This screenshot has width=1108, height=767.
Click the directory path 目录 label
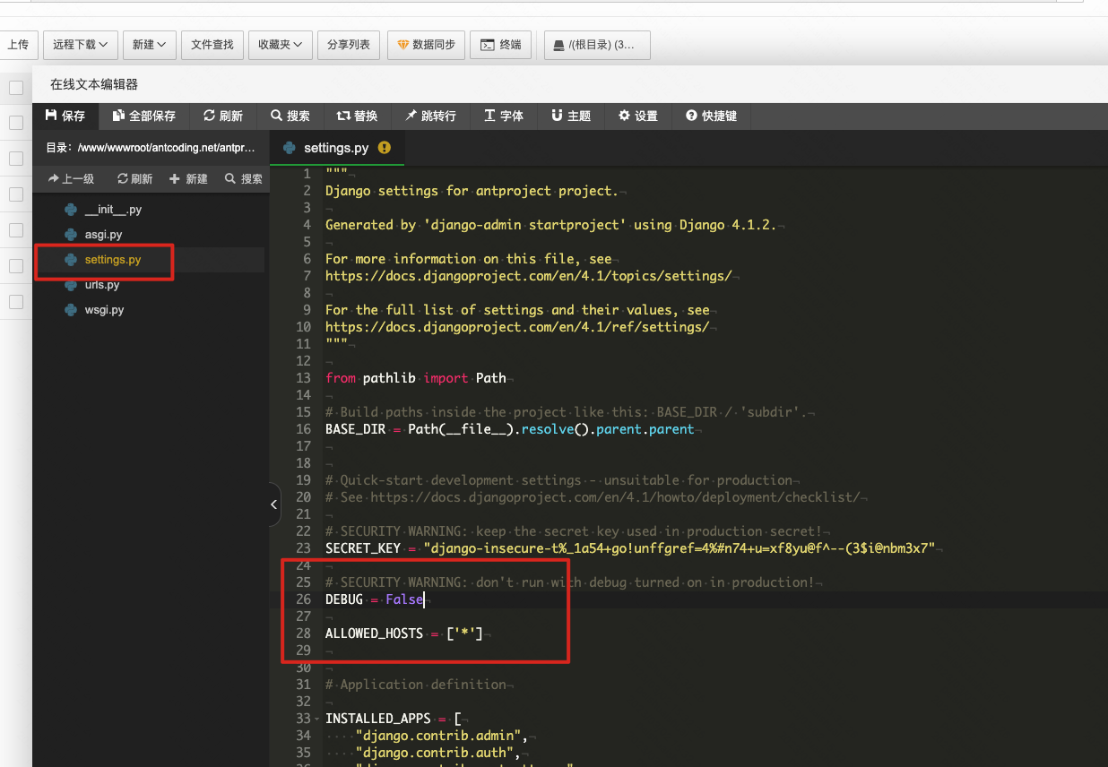click(x=151, y=148)
